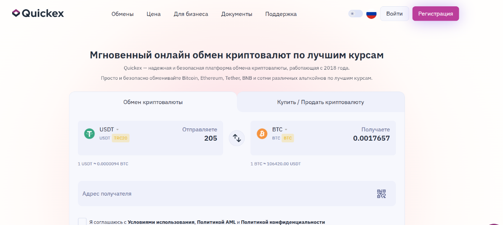Screen dimensions: 503x225
Task: Switch to Купить / Продать криптовалюту tab
Action: point(320,102)
